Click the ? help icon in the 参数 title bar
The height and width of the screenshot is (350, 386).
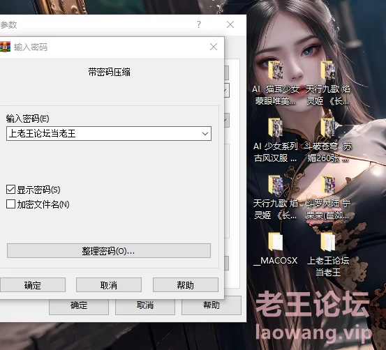pyautogui.click(x=199, y=24)
